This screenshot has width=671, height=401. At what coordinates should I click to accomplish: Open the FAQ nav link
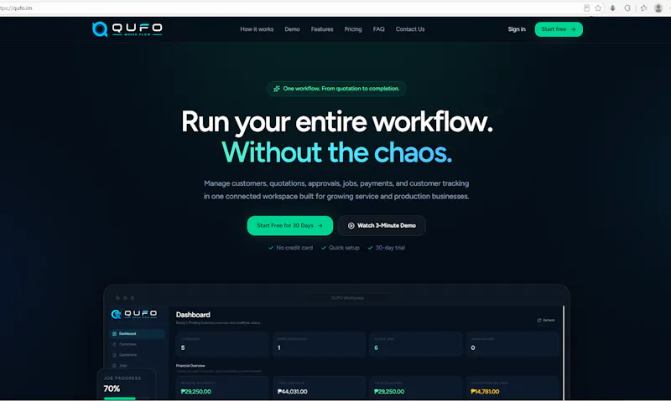click(379, 29)
